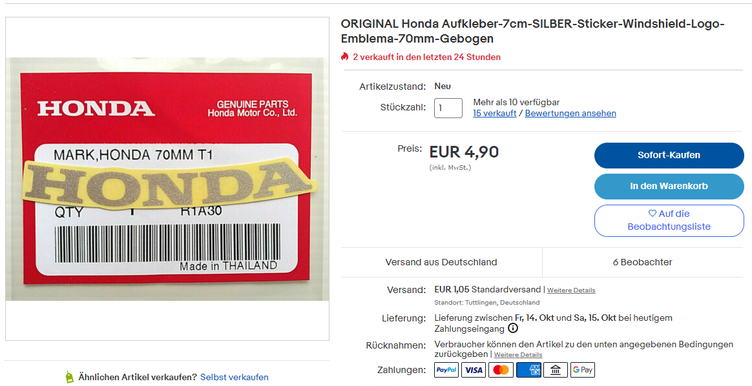752x386 pixels.
Task: Open Weitere Details for Versand
Action: point(571,290)
